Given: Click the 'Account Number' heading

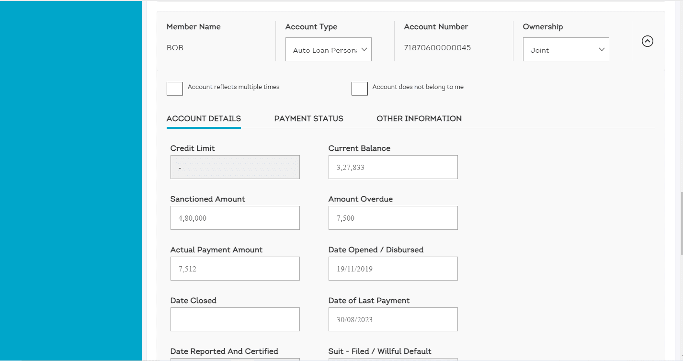Looking at the screenshot, I should 436,27.
